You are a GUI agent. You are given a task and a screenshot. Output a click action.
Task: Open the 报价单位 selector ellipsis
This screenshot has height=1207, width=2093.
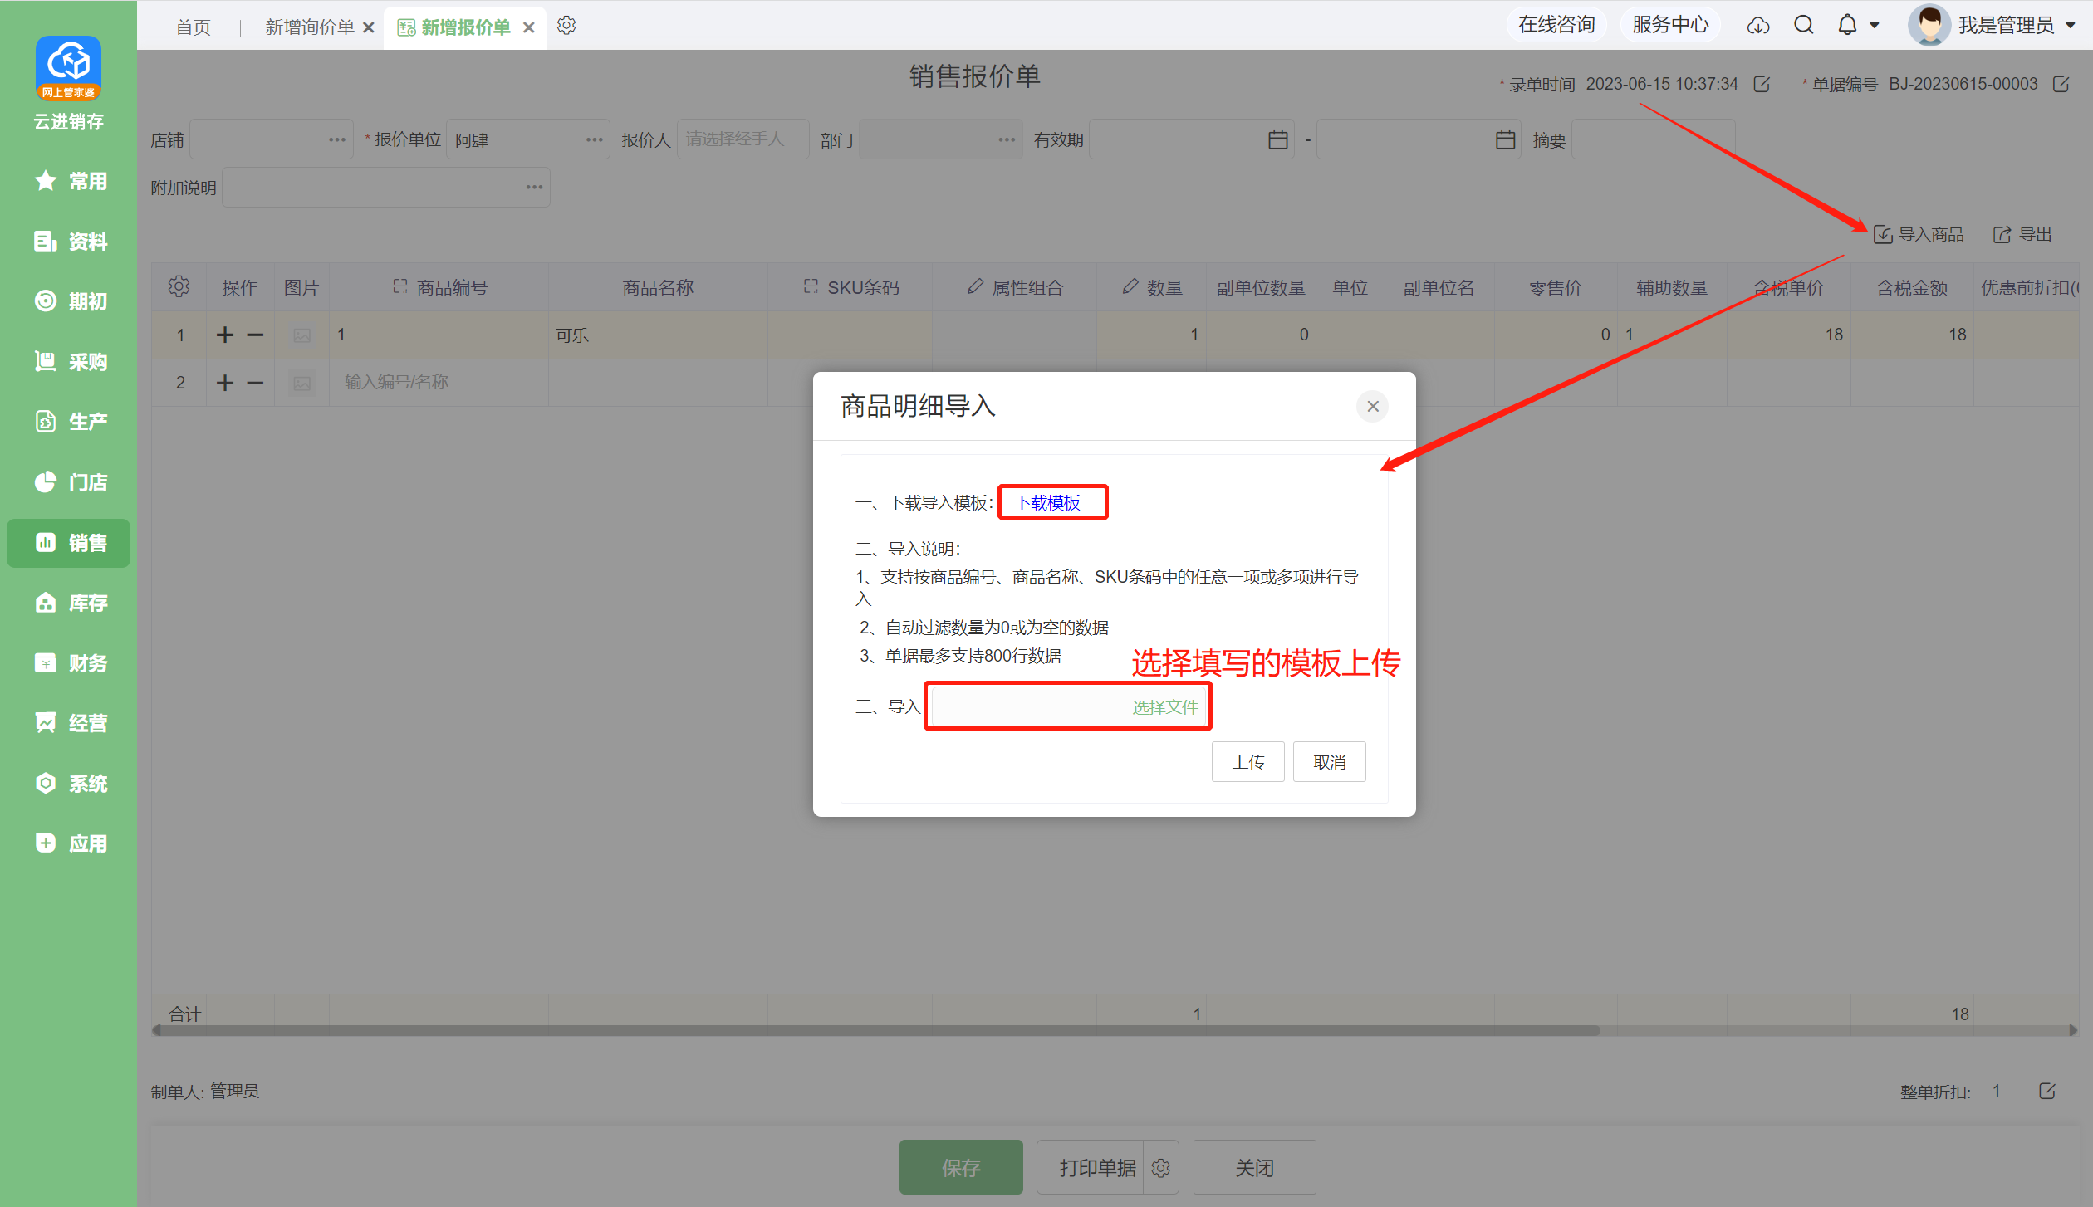594,139
